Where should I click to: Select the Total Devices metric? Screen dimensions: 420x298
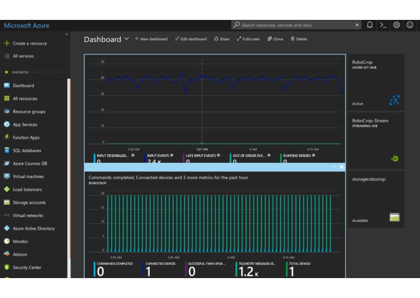(x=299, y=270)
